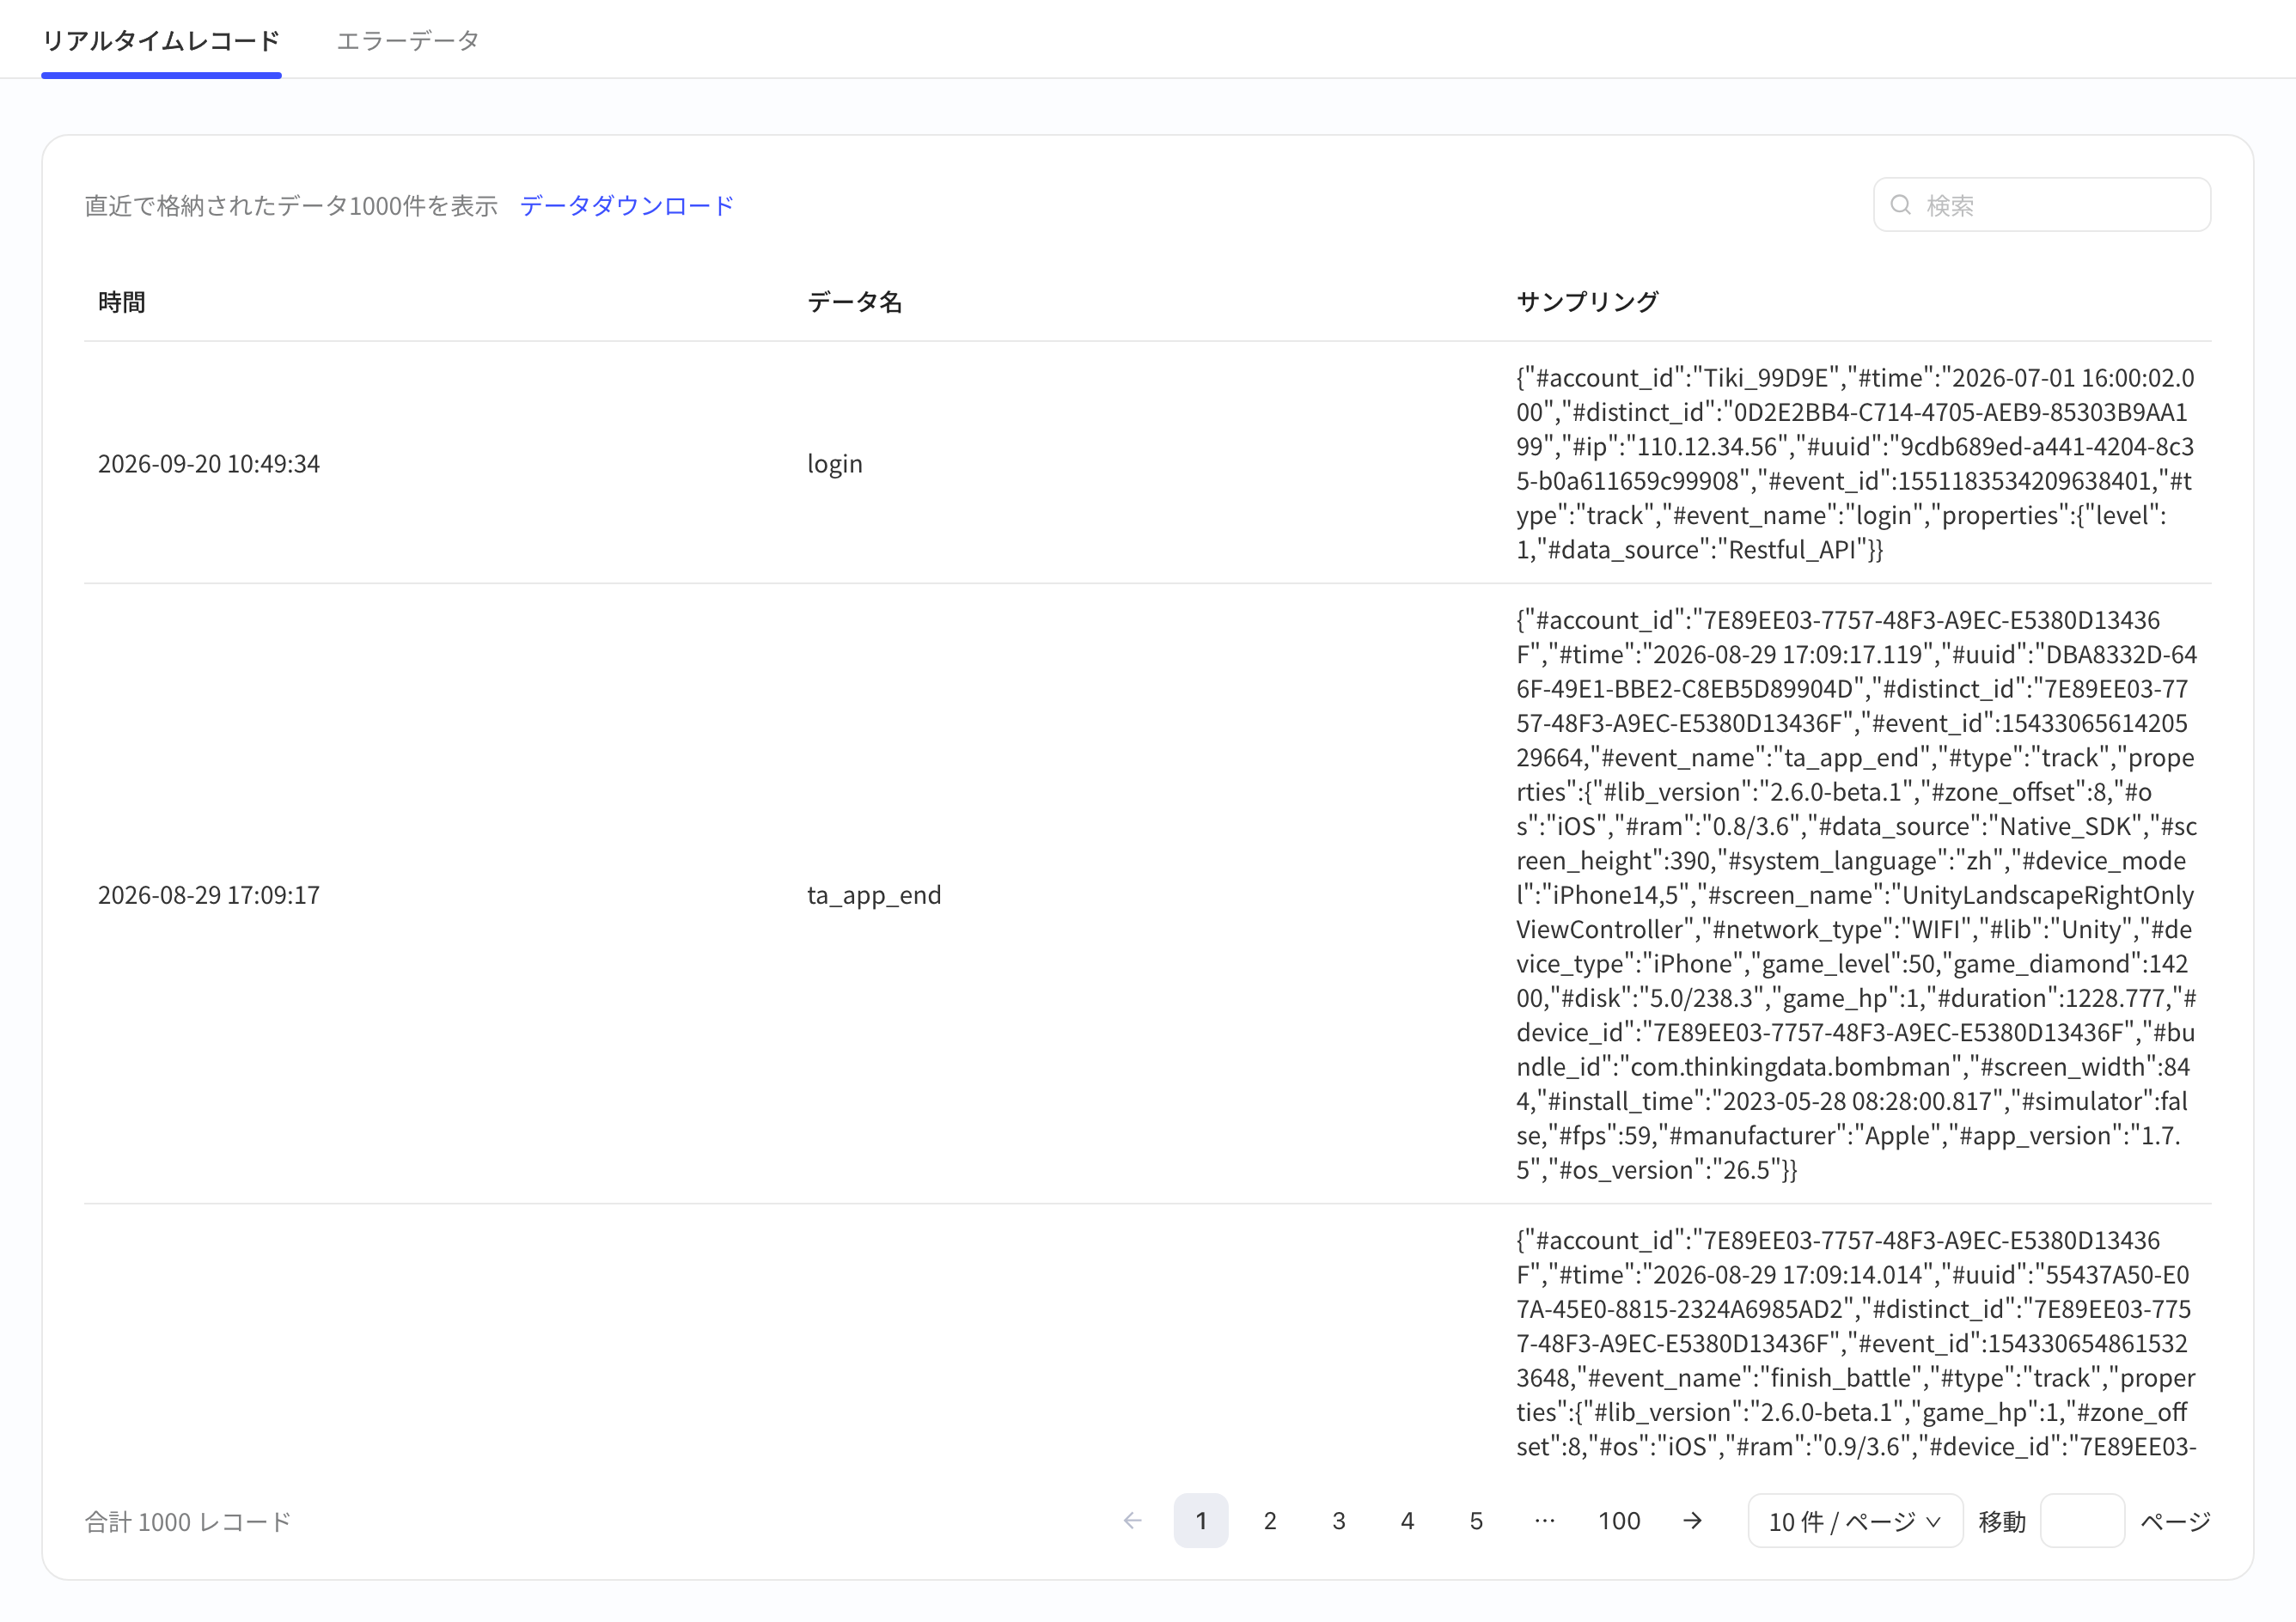Go to page 2

click(1270, 1521)
